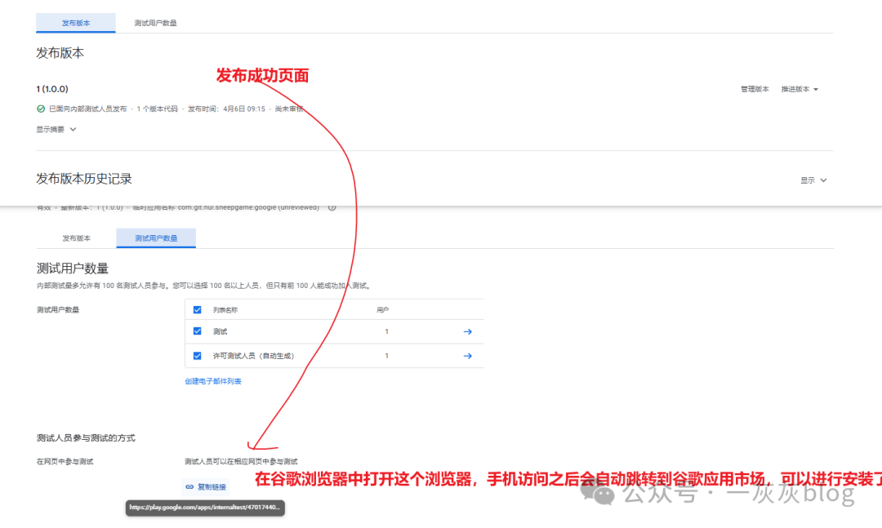
Task: Uncheck the 测试 list checkbox
Action: (197, 331)
